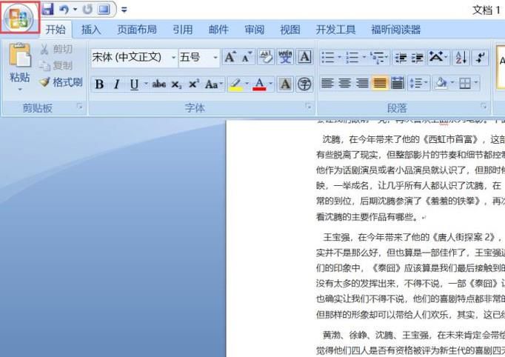Expand the highlight color dropdown arrow

tap(247, 84)
